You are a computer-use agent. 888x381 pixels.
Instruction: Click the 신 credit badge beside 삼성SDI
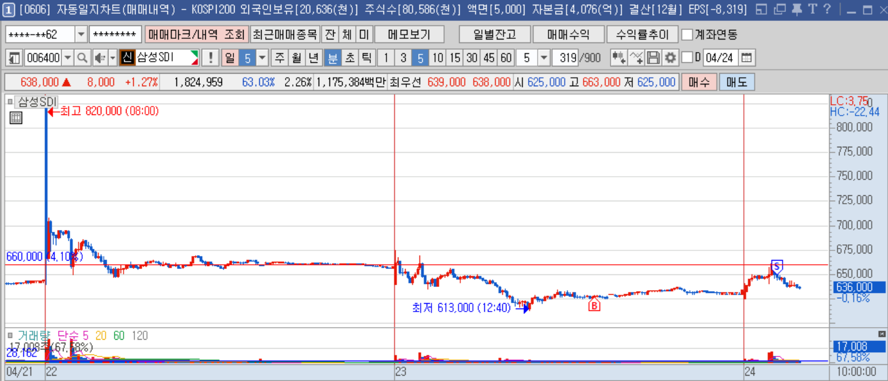click(127, 58)
